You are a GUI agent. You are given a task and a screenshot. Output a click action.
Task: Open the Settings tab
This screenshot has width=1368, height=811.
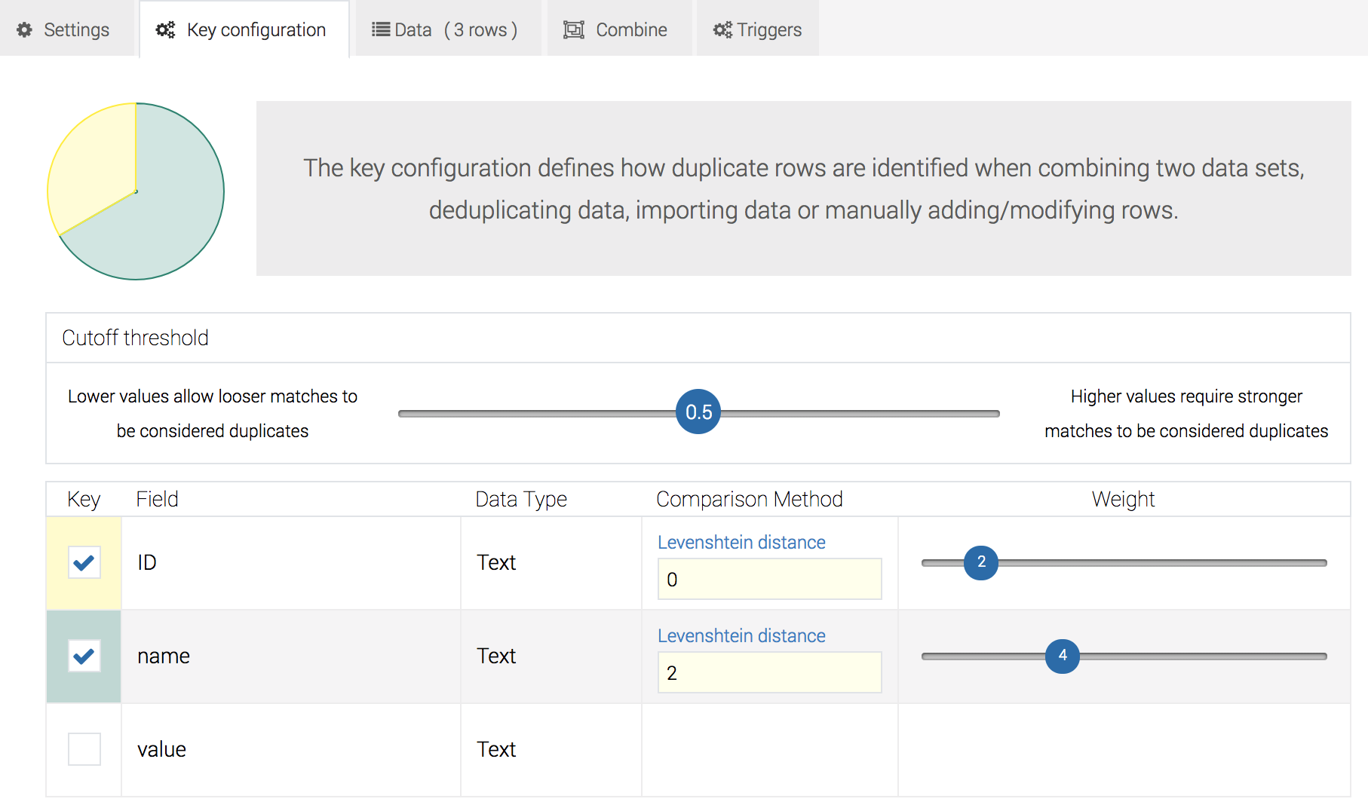tap(66, 29)
